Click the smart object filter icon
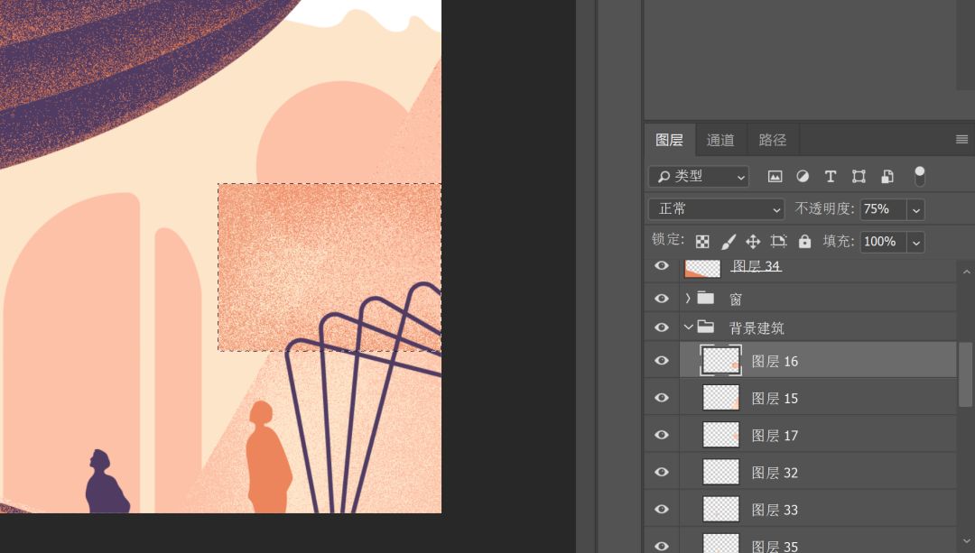 click(x=887, y=177)
